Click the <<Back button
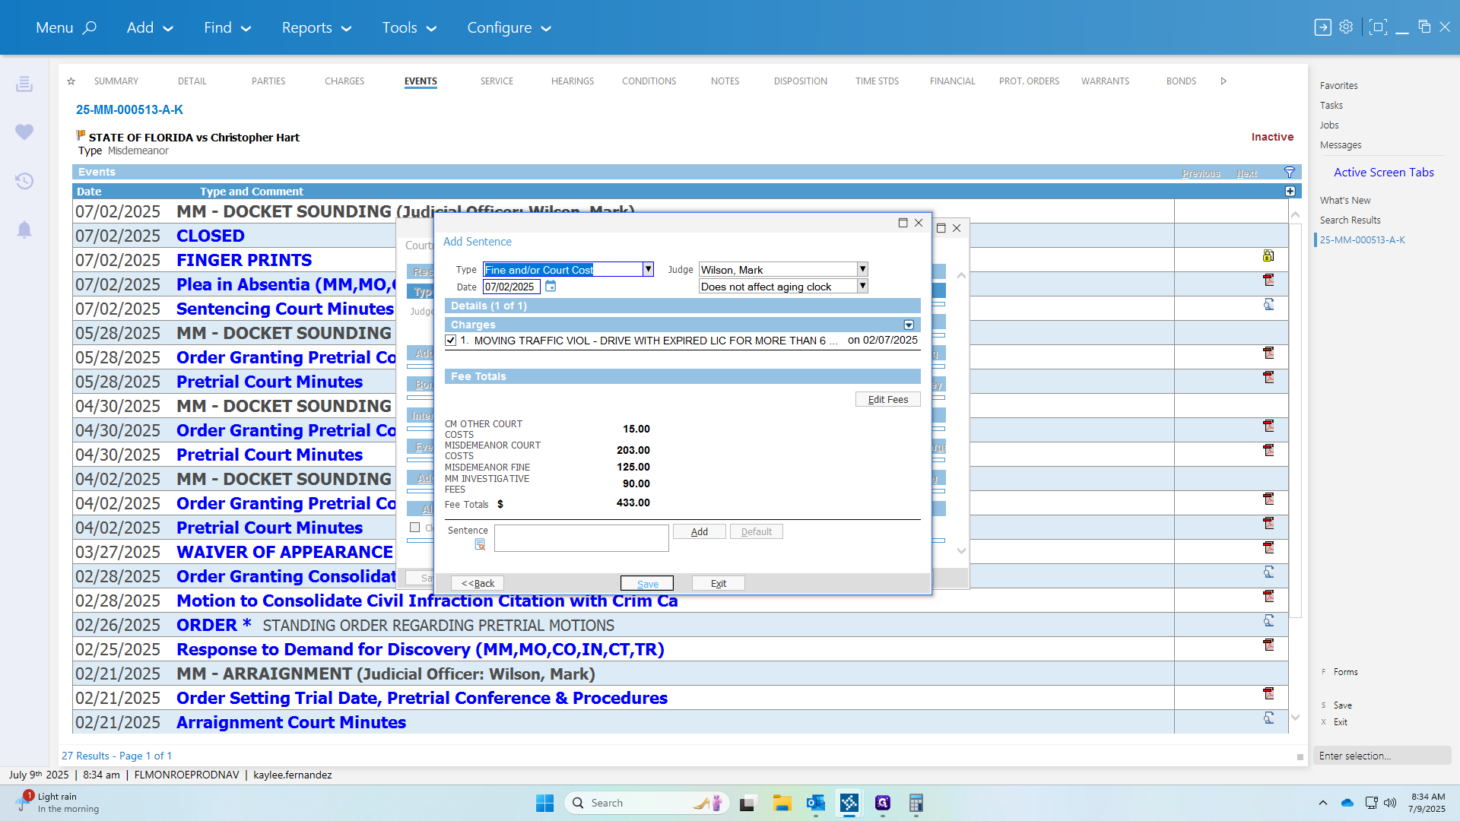1460x821 pixels. (478, 583)
